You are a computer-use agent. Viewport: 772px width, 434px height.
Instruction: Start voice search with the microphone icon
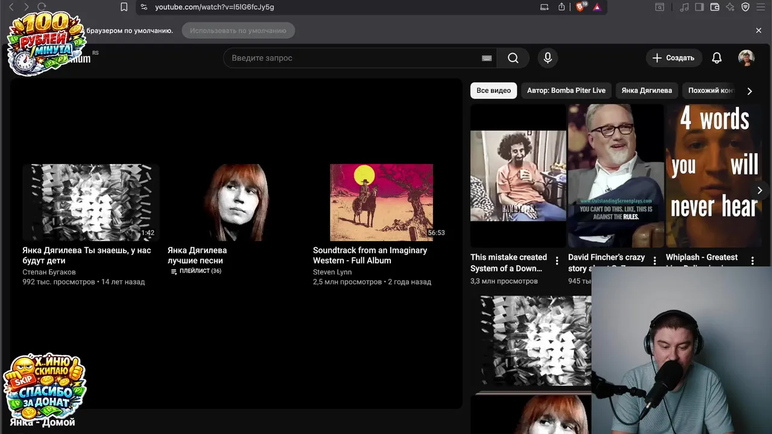(548, 58)
